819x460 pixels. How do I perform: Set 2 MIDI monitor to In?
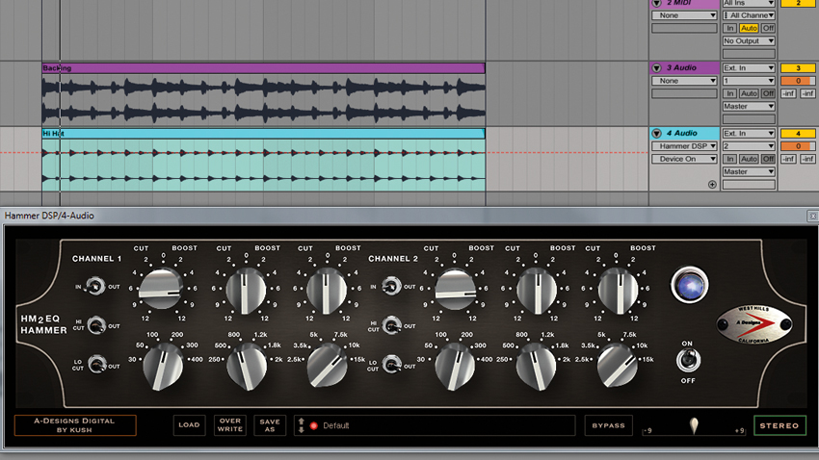tap(729, 28)
